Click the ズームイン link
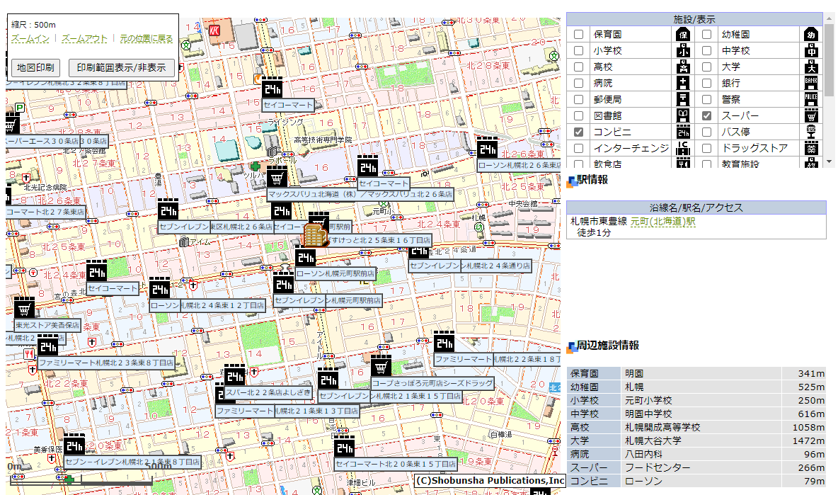 pyautogui.click(x=30, y=38)
